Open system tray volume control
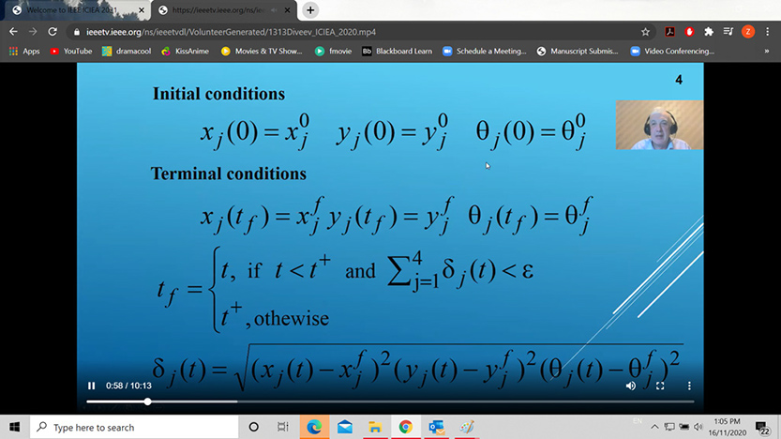781x439 pixels. [x=698, y=427]
